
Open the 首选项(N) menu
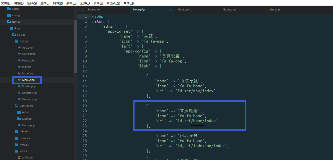point(113,3)
